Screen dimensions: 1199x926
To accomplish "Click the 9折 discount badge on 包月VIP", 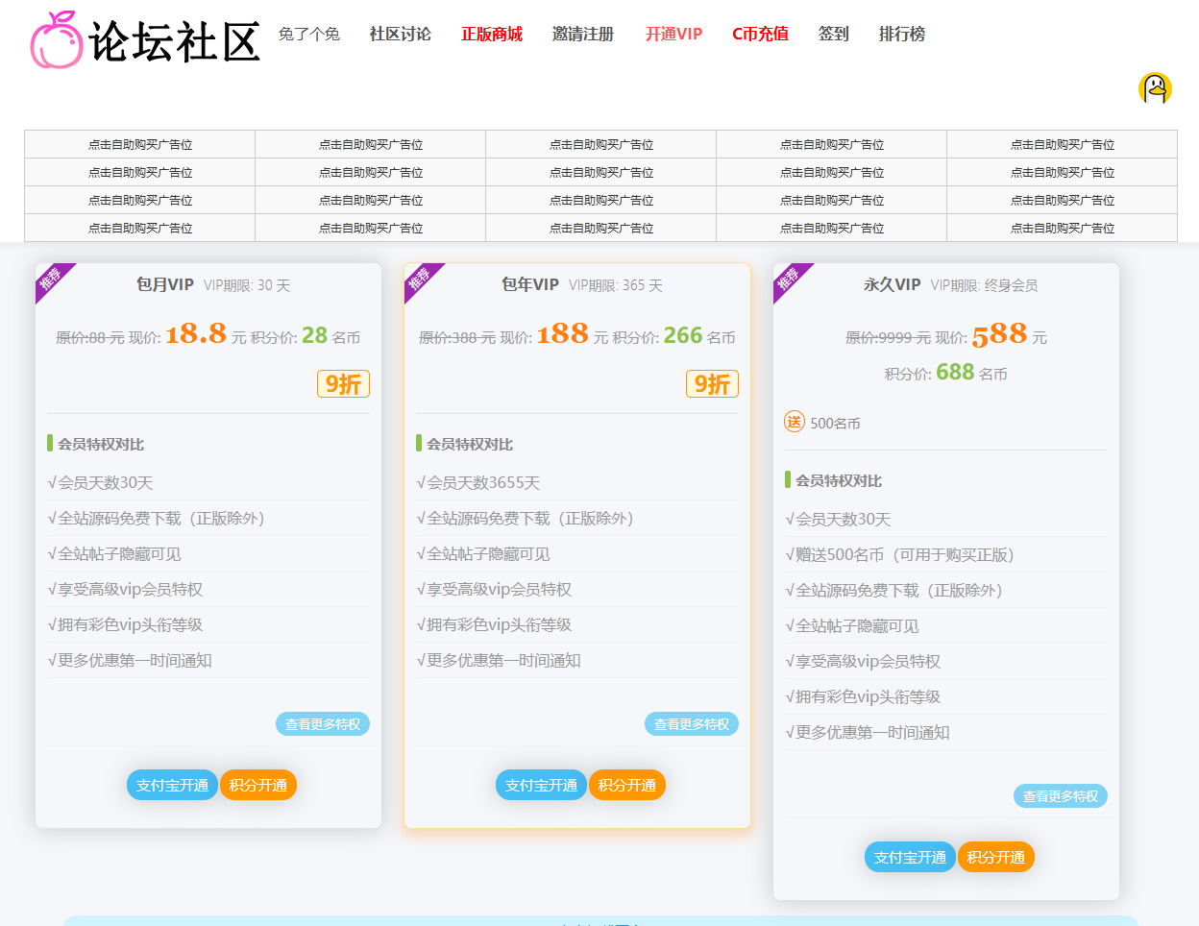I will 343,384.
